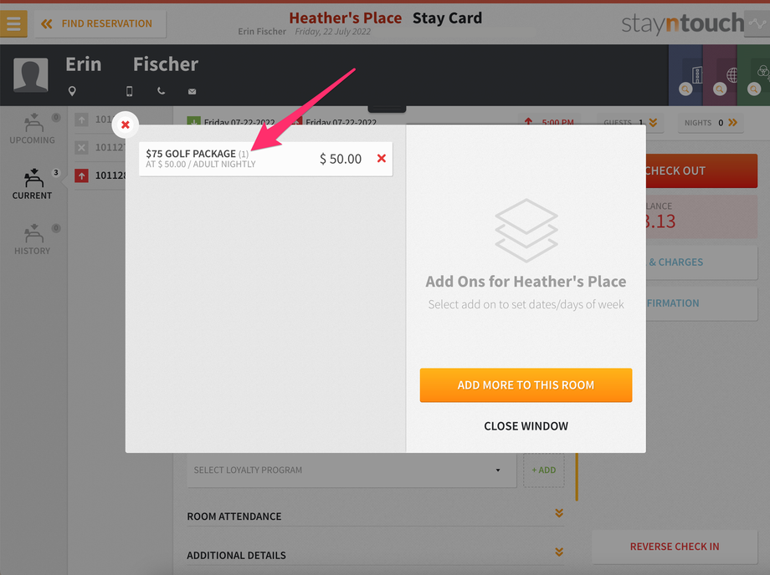Click the telephone handset icon
This screenshot has height=575, width=770.
coord(161,91)
